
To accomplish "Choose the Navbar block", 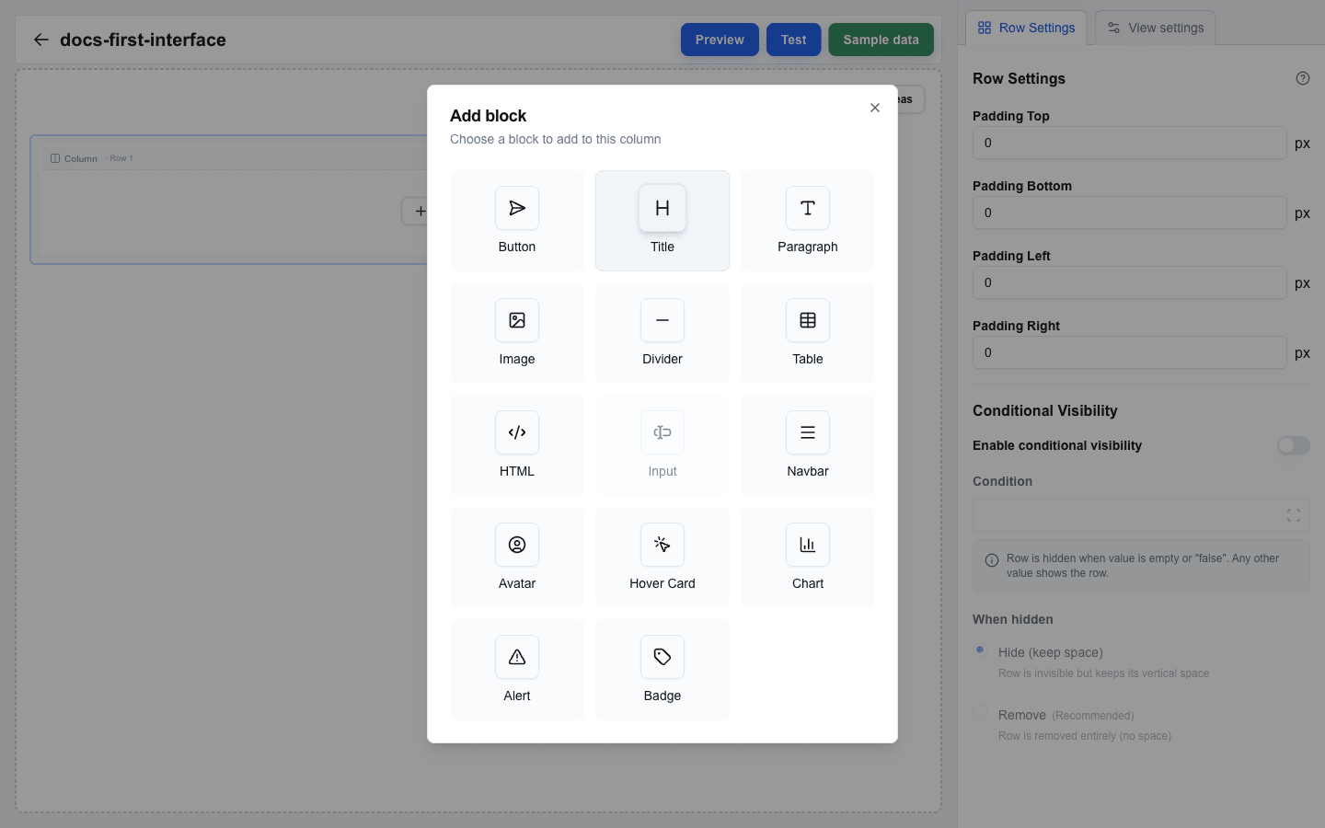I will pos(808,445).
